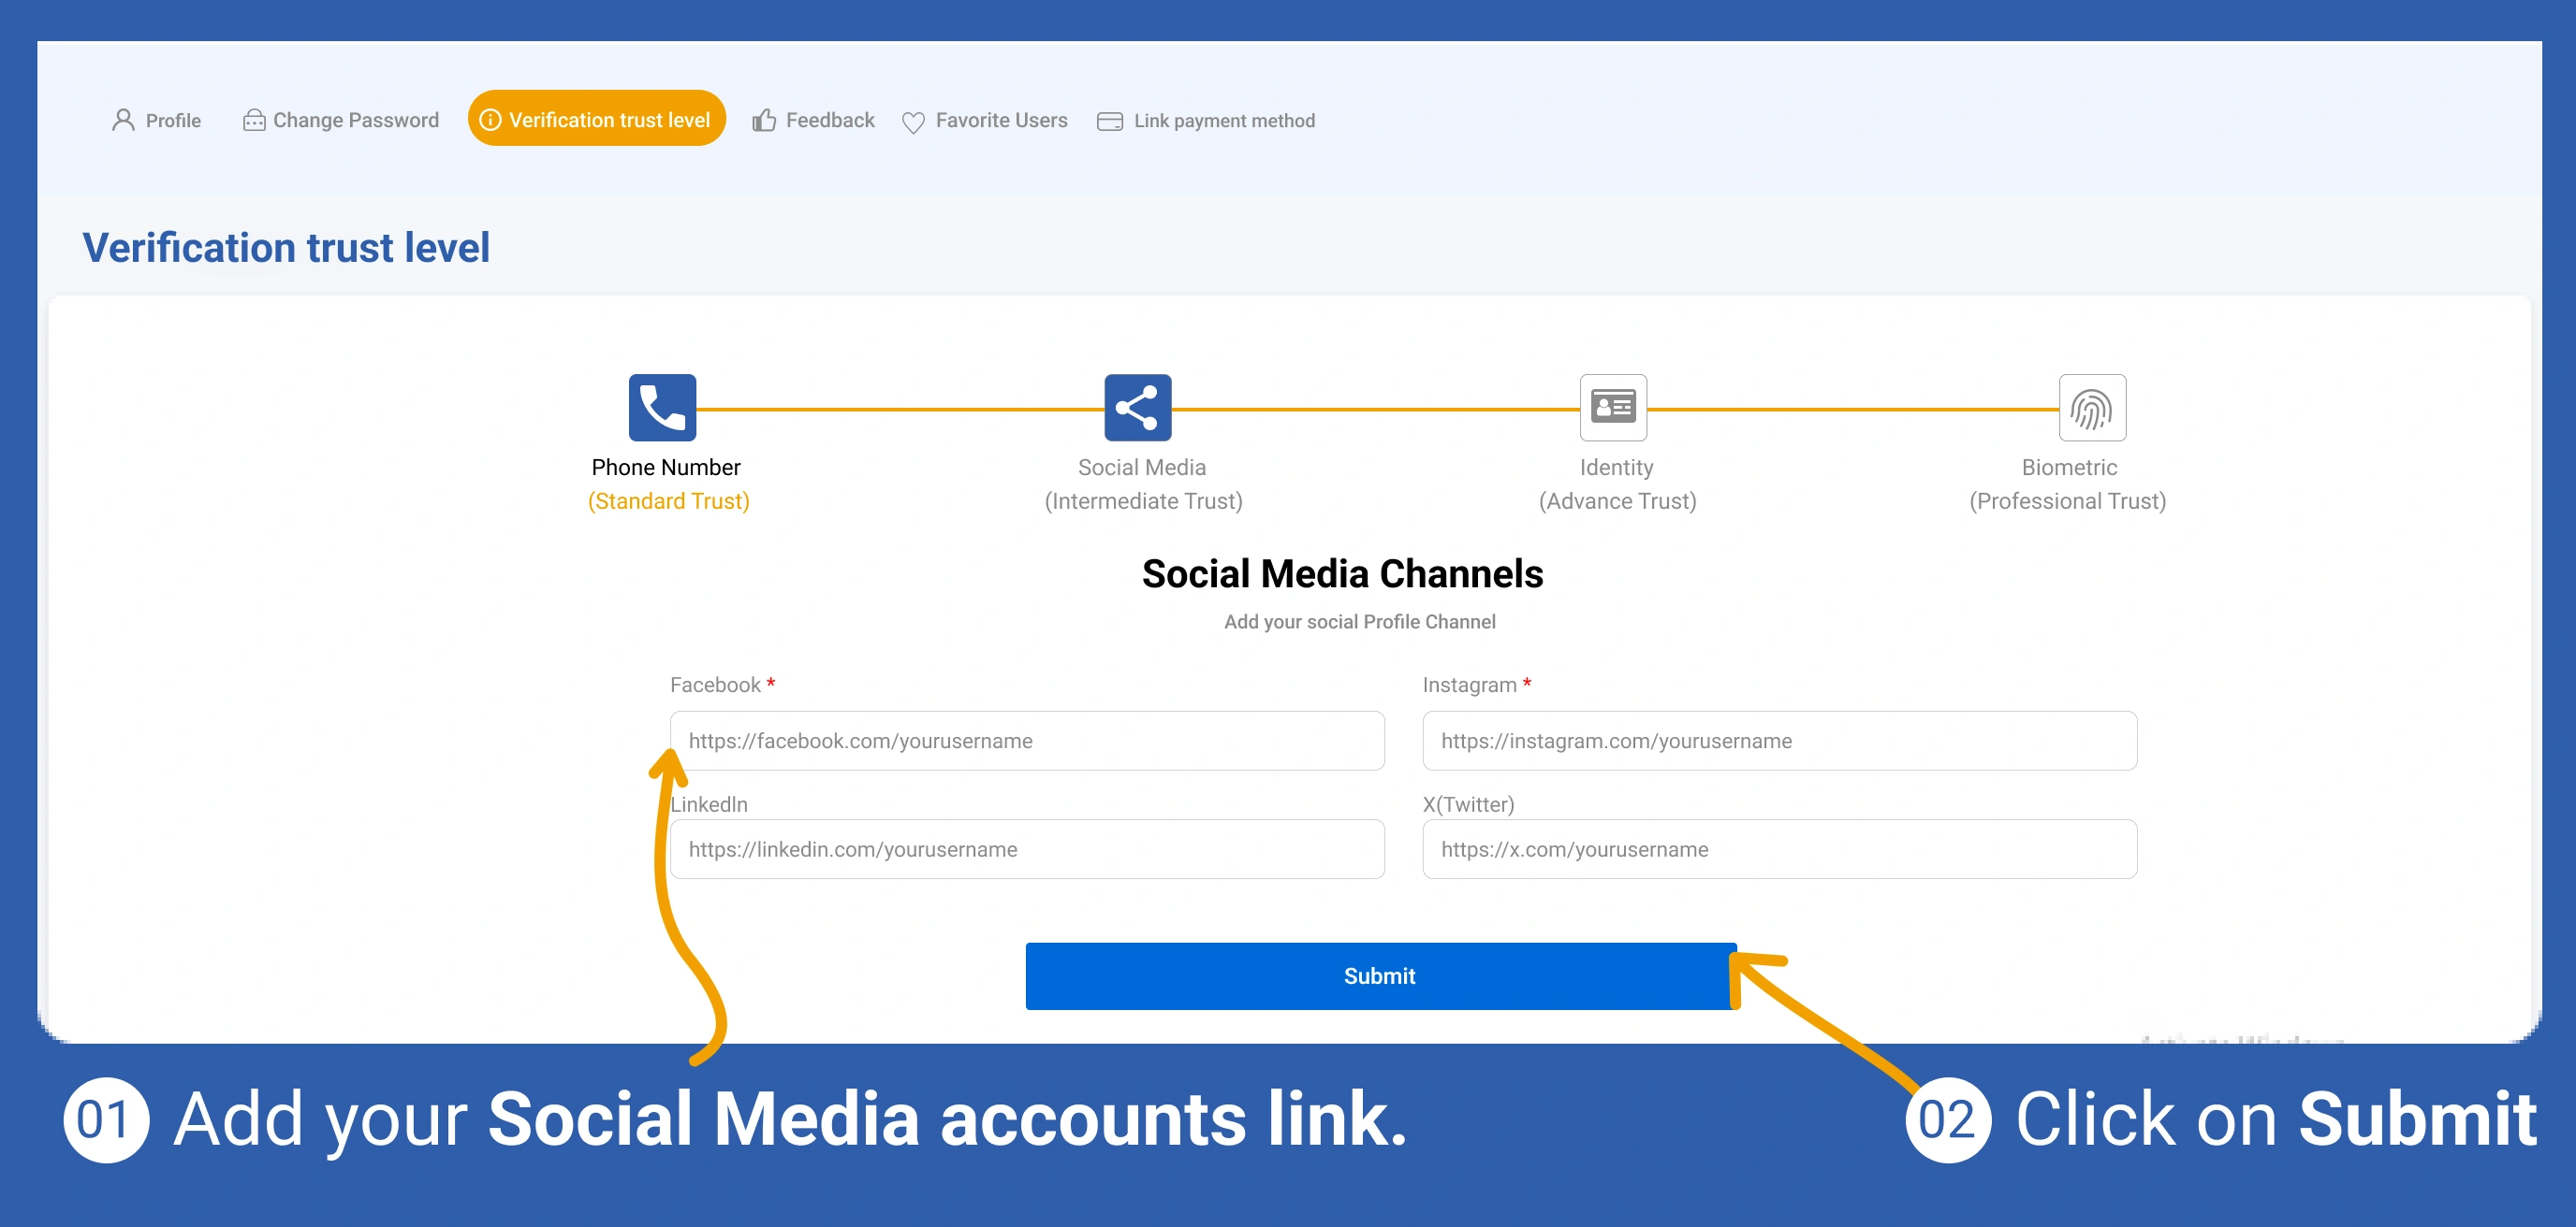2576x1227 pixels.
Task: Click the Biometric step label
Action: (x=2069, y=468)
